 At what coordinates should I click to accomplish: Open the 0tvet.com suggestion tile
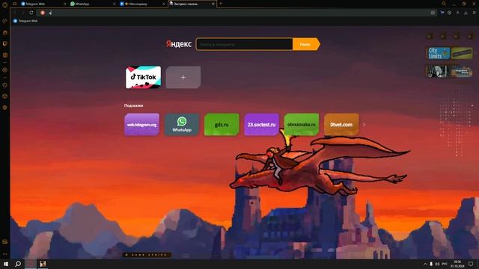coord(341,125)
